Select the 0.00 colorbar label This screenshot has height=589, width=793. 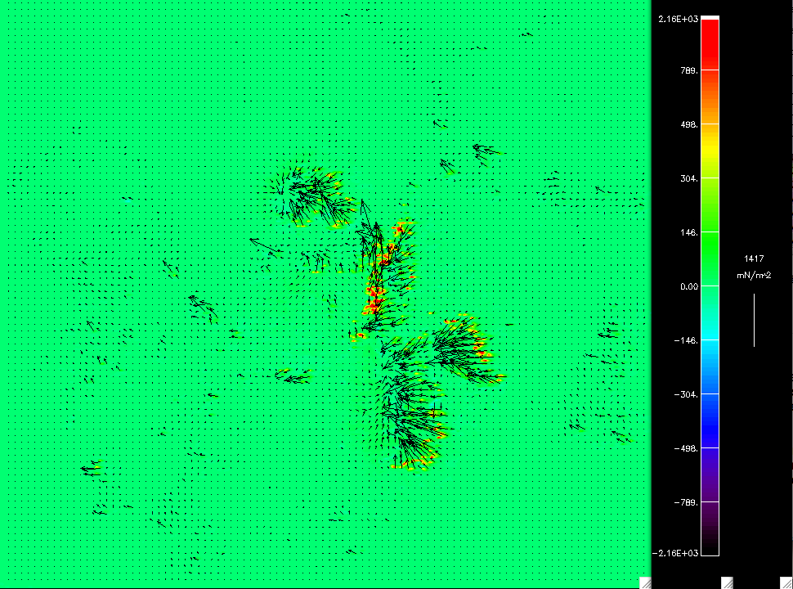point(689,287)
